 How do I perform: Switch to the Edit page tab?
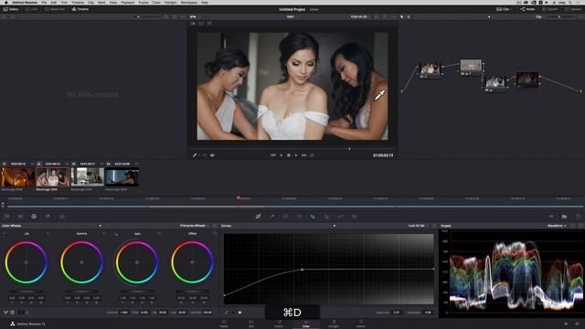(x=251, y=324)
